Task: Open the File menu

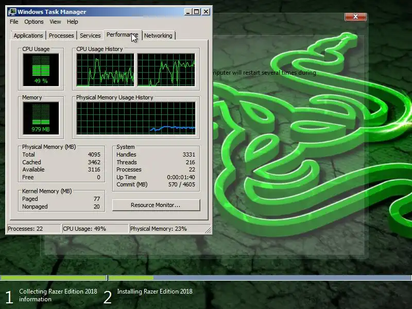Action: [x=14, y=22]
